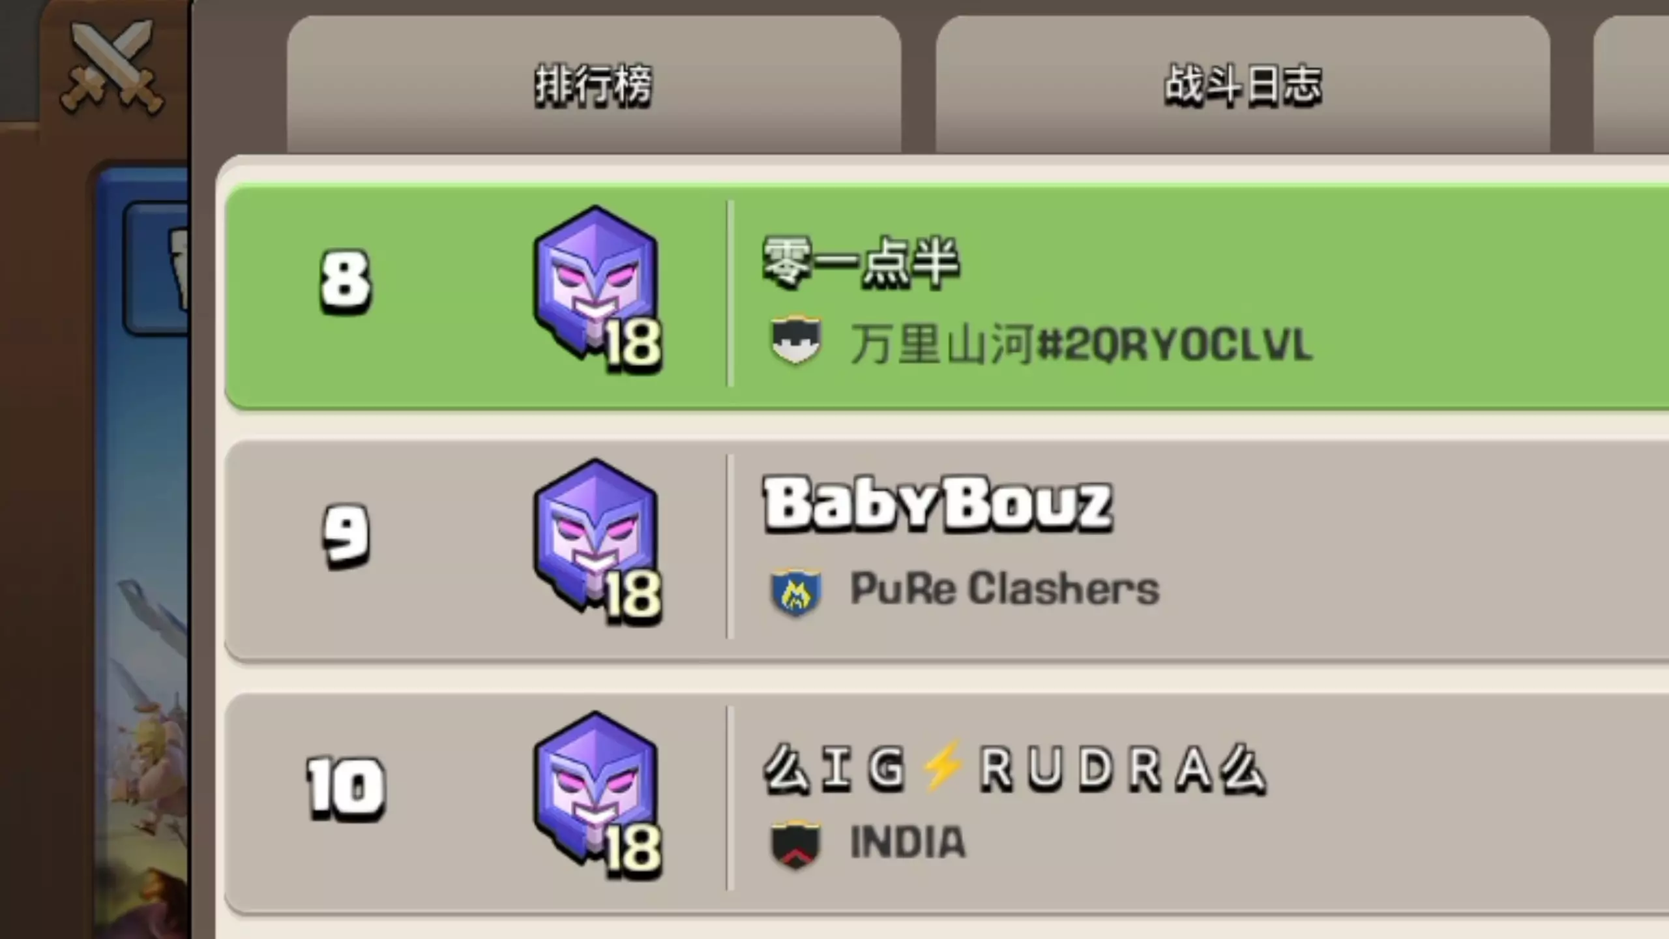Viewport: 1669px width, 939px height.
Task: Open clan INDIA text
Action: [x=908, y=842]
